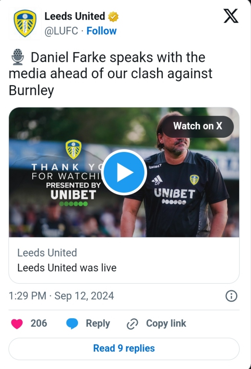Open the Leeds United was live caption
251x369 pixels.
(x=67, y=268)
